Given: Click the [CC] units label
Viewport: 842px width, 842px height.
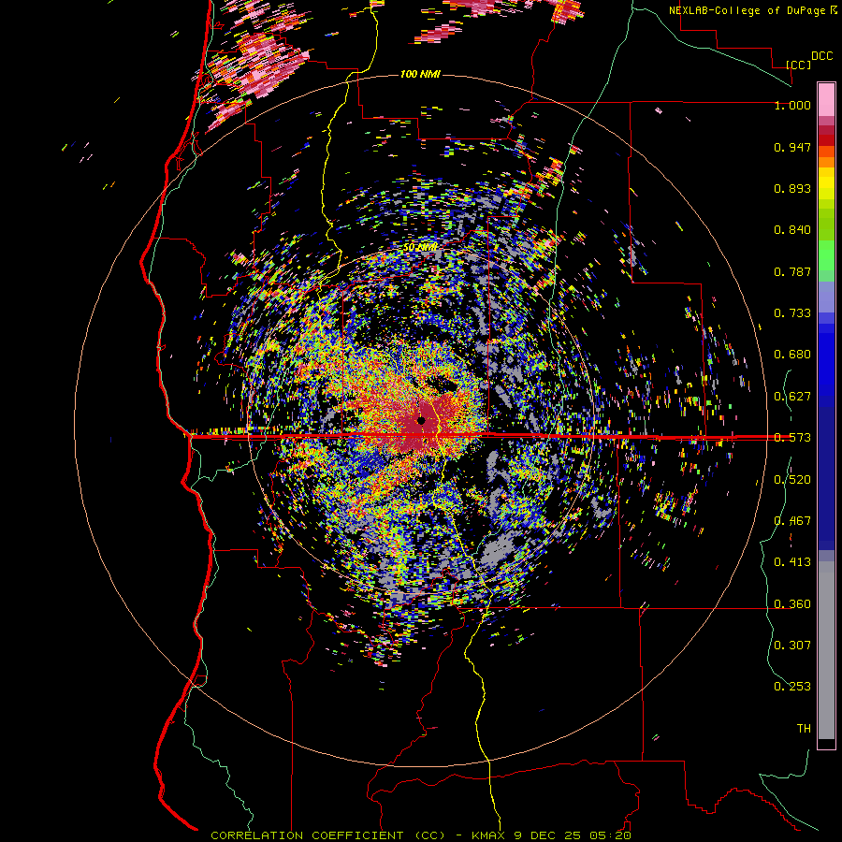Looking at the screenshot, I should click(x=798, y=65).
